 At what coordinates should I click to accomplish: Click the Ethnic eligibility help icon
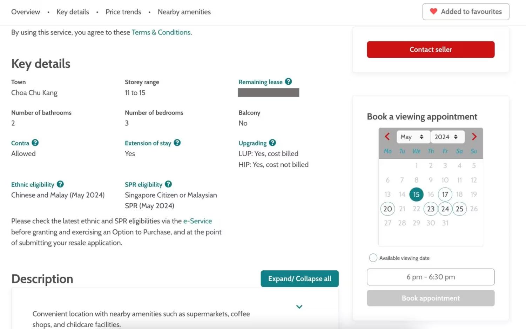pos(60,184)
